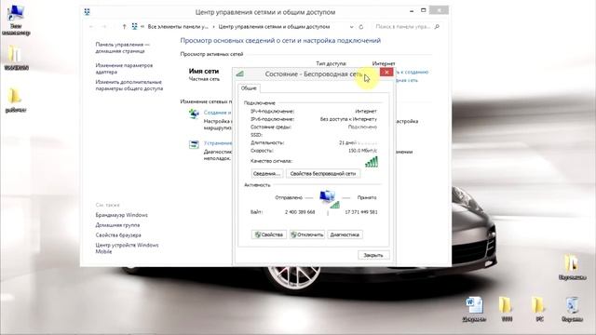596x335 pixels.
Task: Click the Свойства button
Action: [269, 234]
